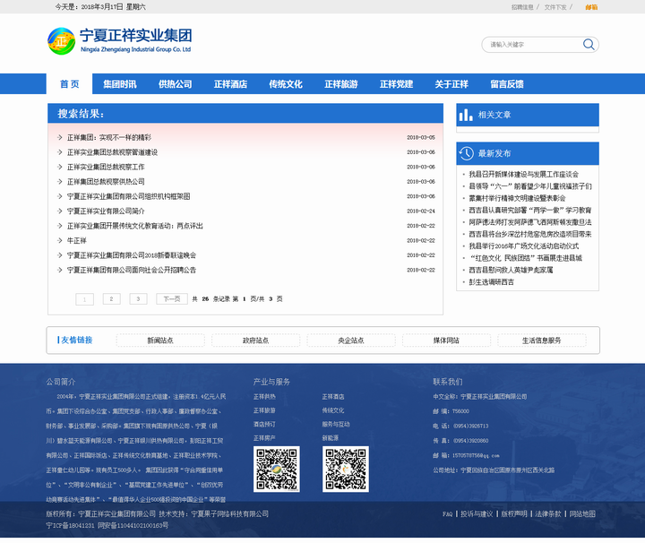Open result about 传统文化教育活动
The height and width of the screenshot is (543, 645).
[x=135, y=226]
